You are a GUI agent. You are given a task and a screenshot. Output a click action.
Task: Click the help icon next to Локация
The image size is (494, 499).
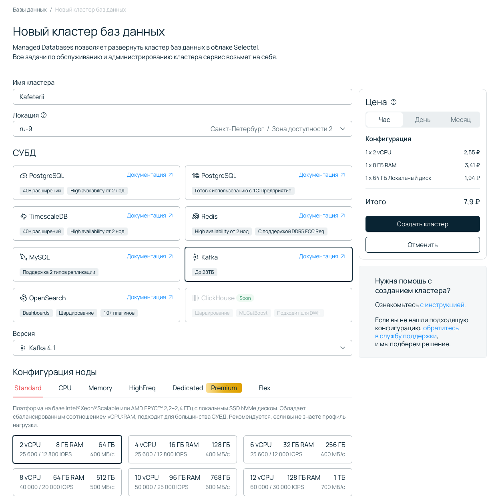[x=44, y=115]
